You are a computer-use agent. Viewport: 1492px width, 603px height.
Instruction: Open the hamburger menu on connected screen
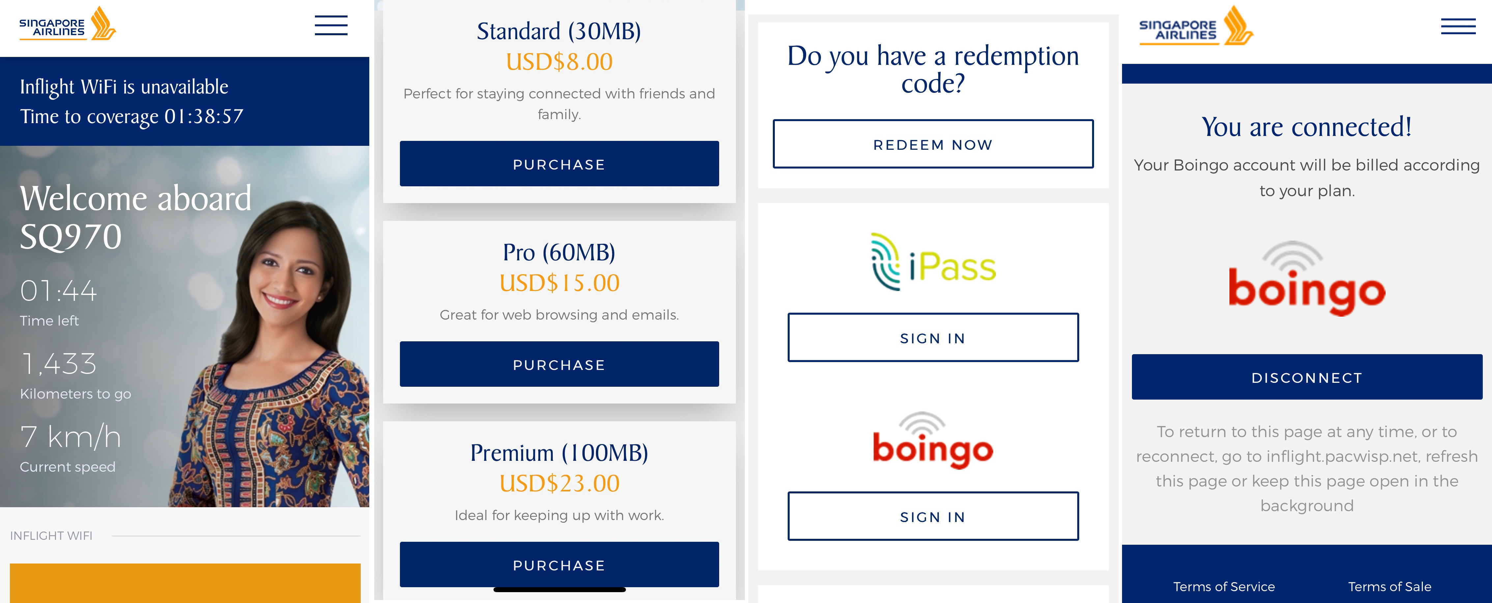pos(1458,27)
